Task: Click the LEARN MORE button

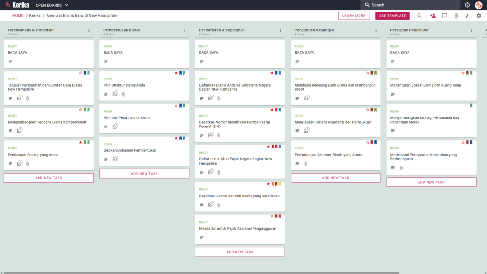Action: tap(354, 16)
